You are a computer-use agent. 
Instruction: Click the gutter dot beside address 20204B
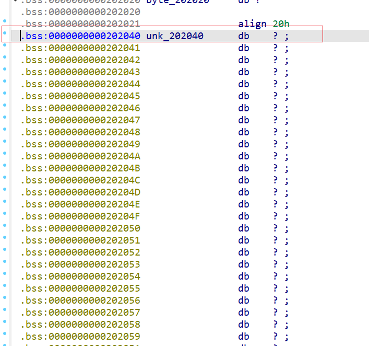(x=4, y=165)
